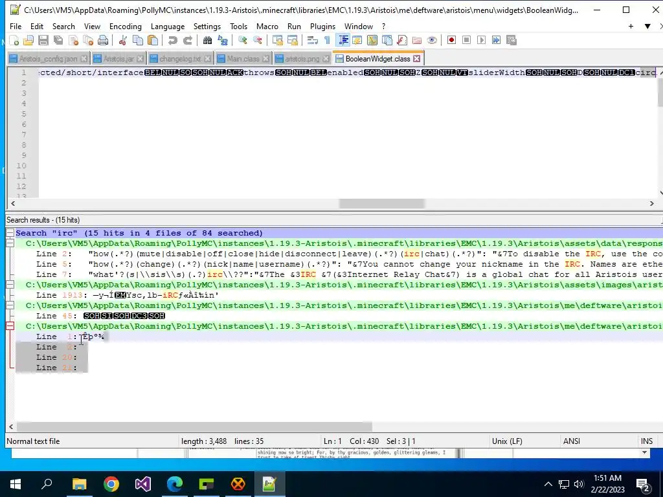663x497 pixels.
Task: Toggle synchronized horizontal scrolling
Action: [292, 41]
